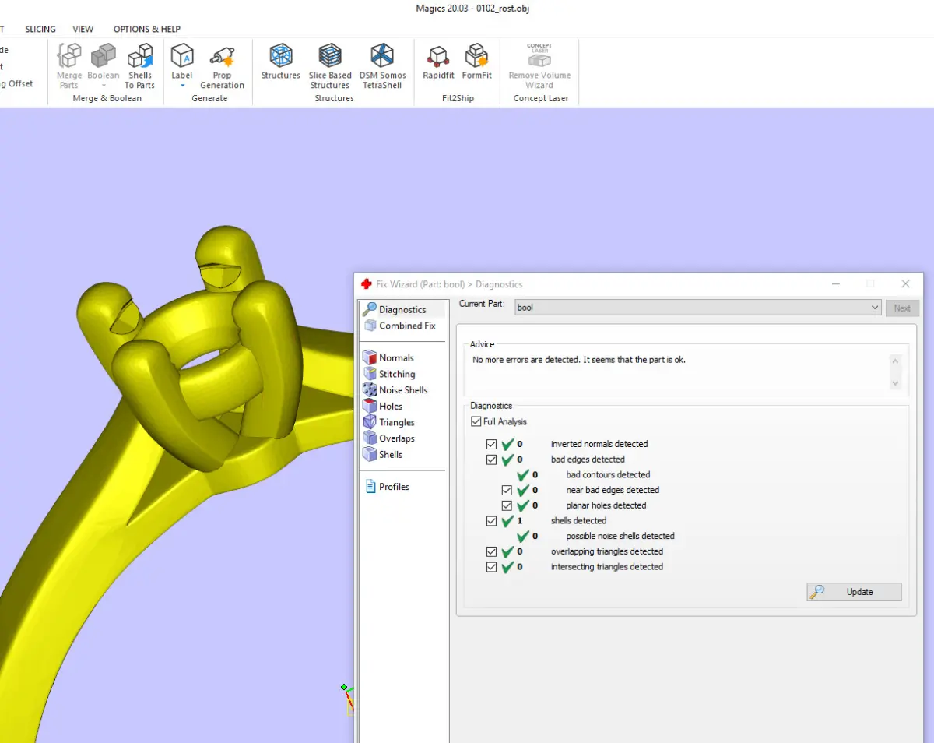Viewport: 934px width, 743px height.
Task: Toggle near bad edges detected checkbox
Action: coord(507,490)
